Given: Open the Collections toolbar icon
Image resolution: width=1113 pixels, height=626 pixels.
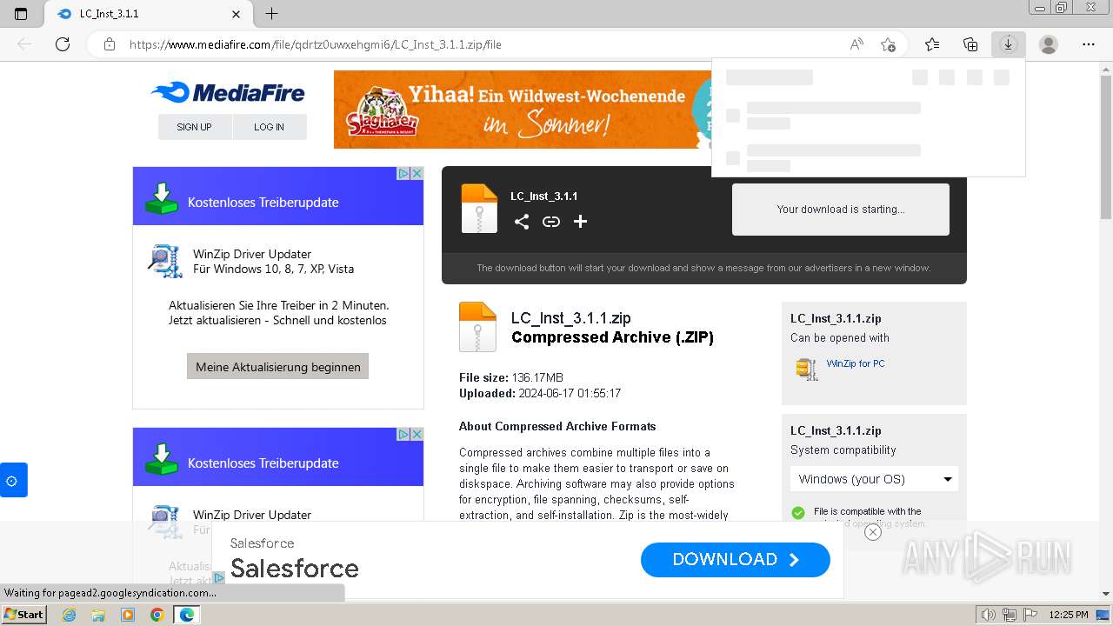Looking at the screenshot, I should point(970,44).
